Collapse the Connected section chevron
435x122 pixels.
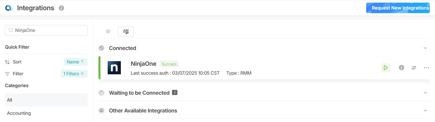(x=425, y=48)
